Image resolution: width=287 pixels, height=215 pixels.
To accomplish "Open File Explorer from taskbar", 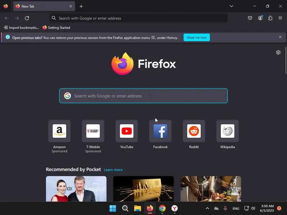I will (x=137, y=208).
